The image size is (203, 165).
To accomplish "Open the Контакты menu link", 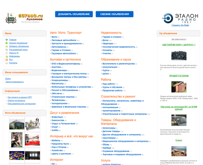I will (x=13, y=63).
